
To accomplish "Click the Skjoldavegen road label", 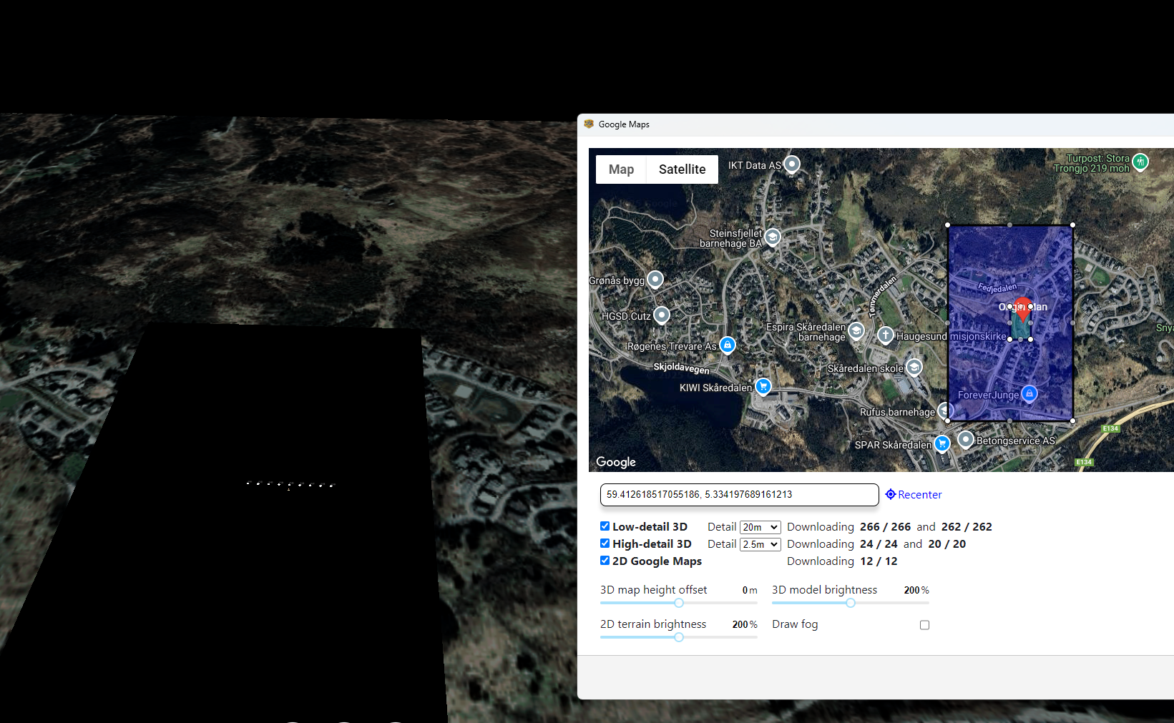I will pos(681,368).
